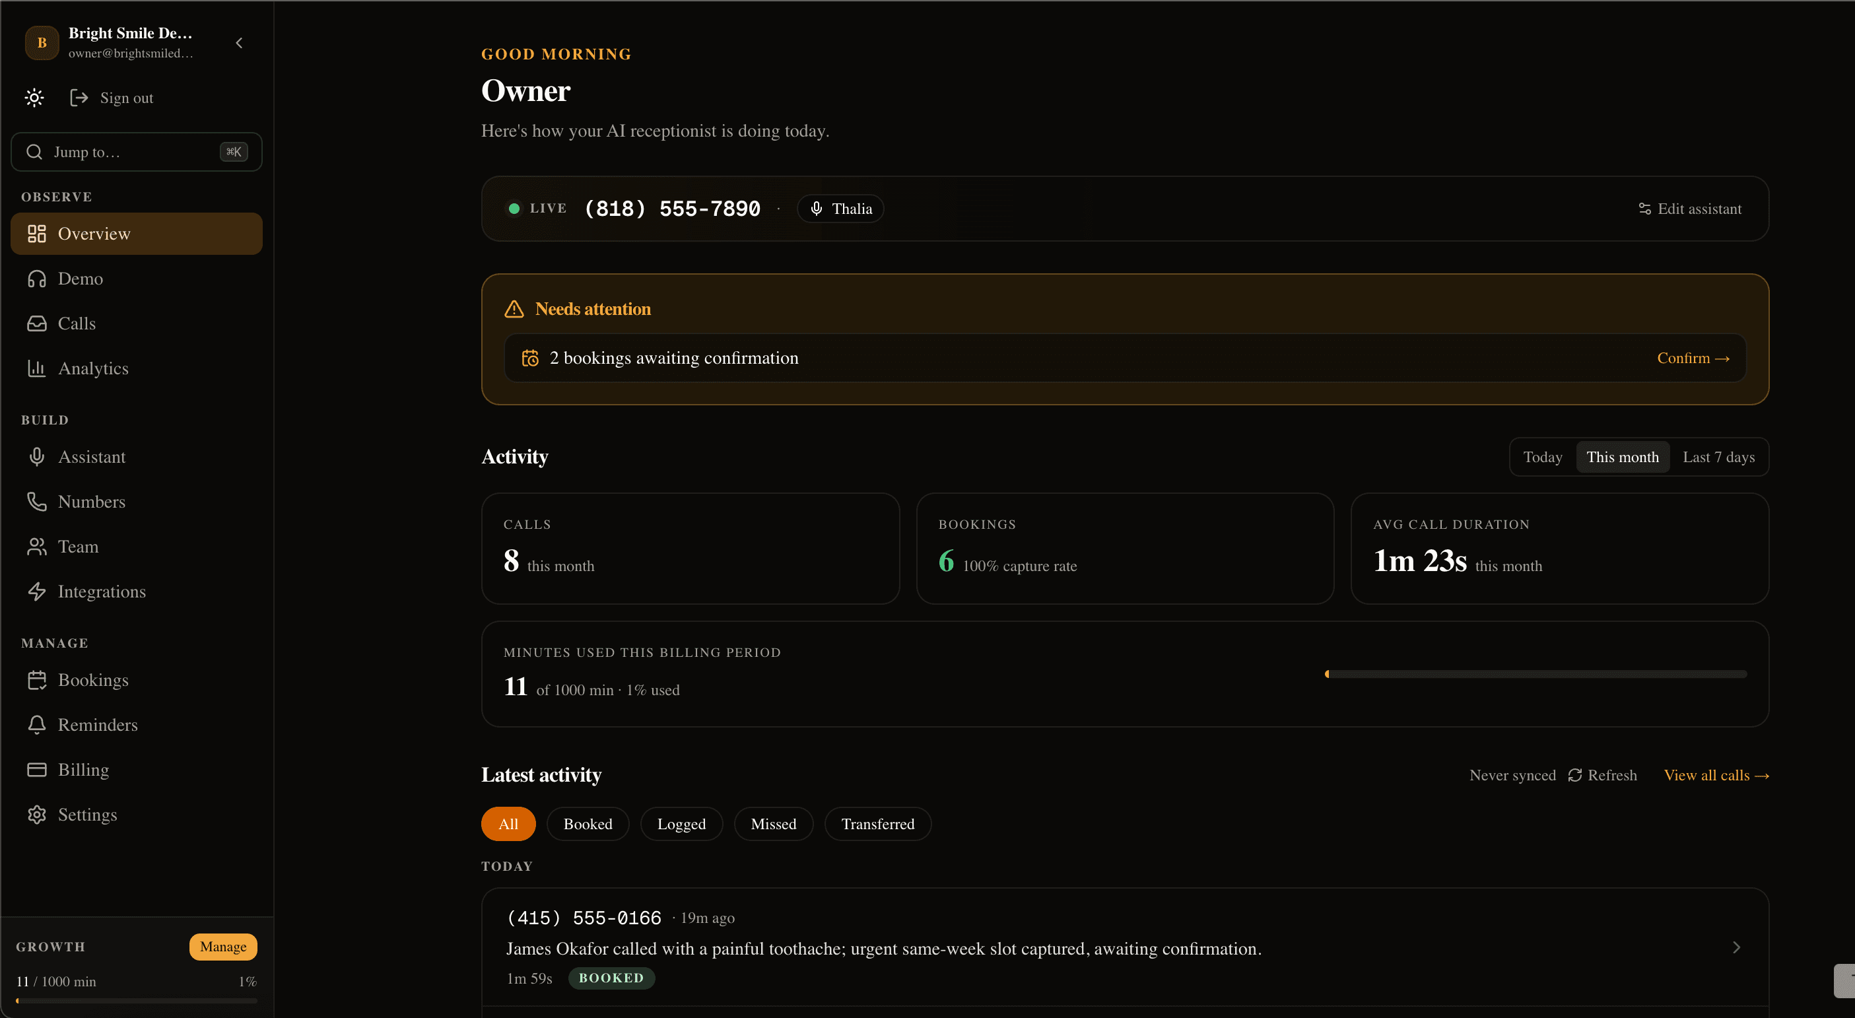Screen dimensions: 1855x1018
Task: Click the Never synced status text
Action: 1512,775
